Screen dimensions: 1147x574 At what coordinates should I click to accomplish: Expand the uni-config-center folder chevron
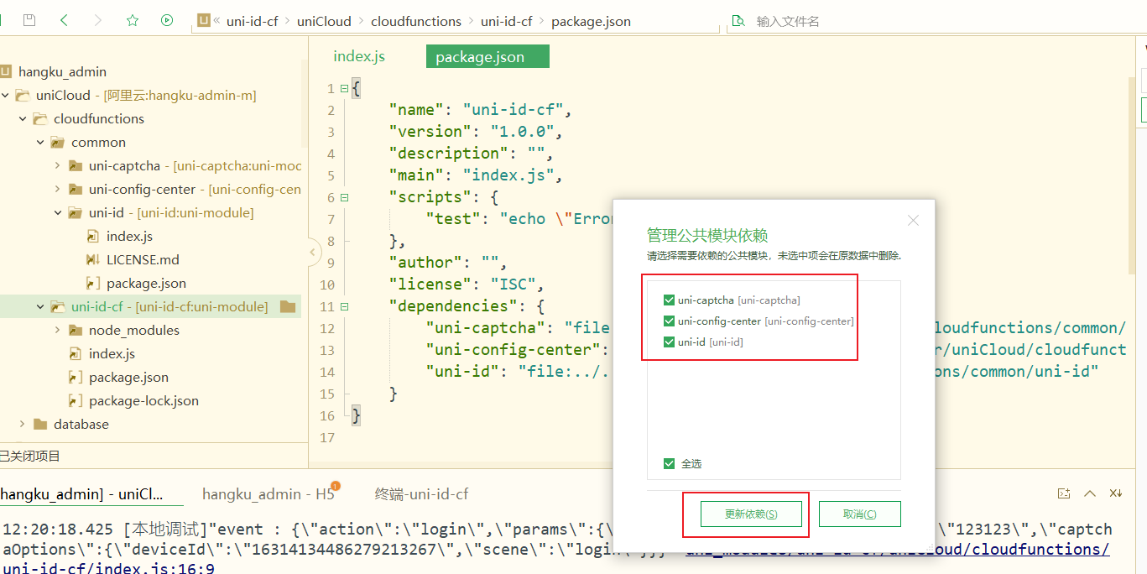[58, 190]
